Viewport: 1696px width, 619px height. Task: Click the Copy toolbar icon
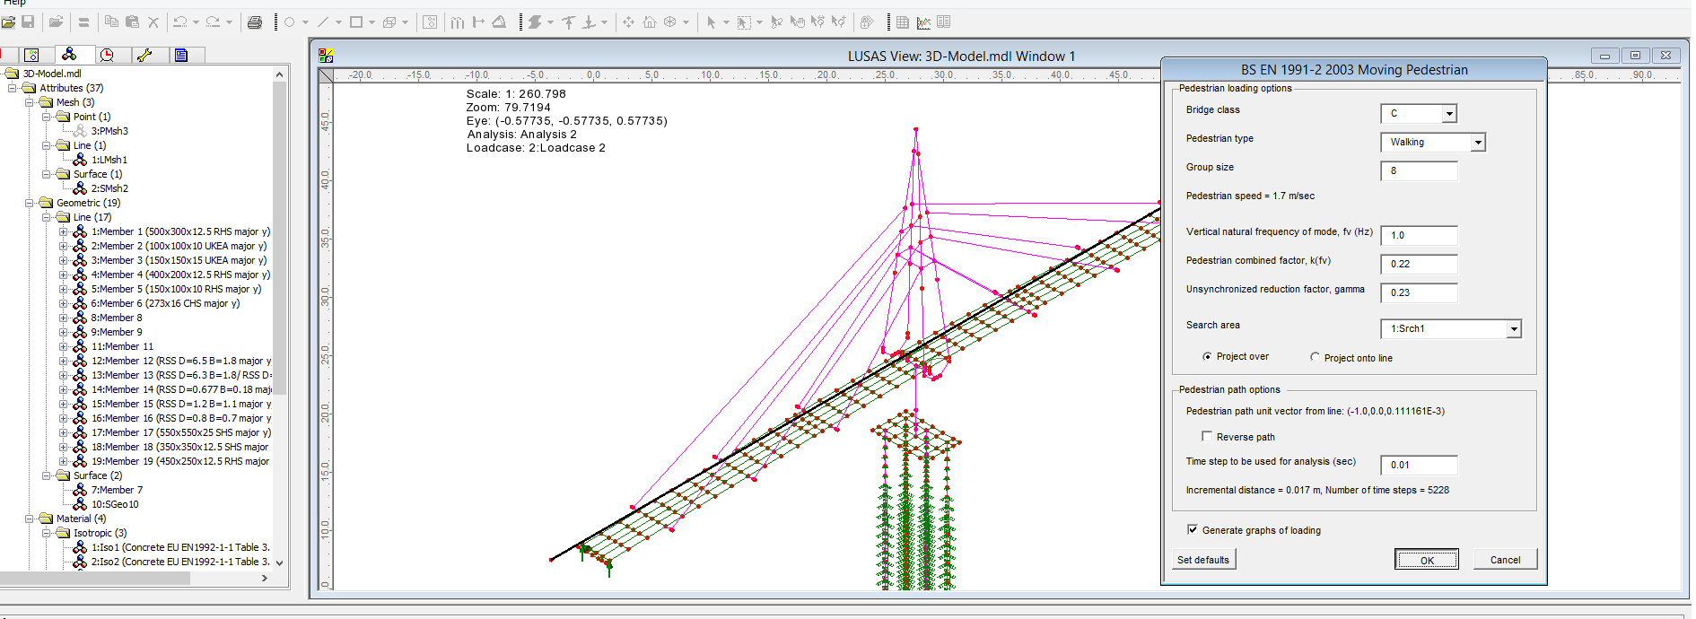[x=111, y=22]
